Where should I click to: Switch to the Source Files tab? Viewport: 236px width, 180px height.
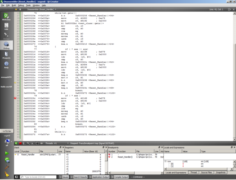pyautogui.click(x=206, y=173)
